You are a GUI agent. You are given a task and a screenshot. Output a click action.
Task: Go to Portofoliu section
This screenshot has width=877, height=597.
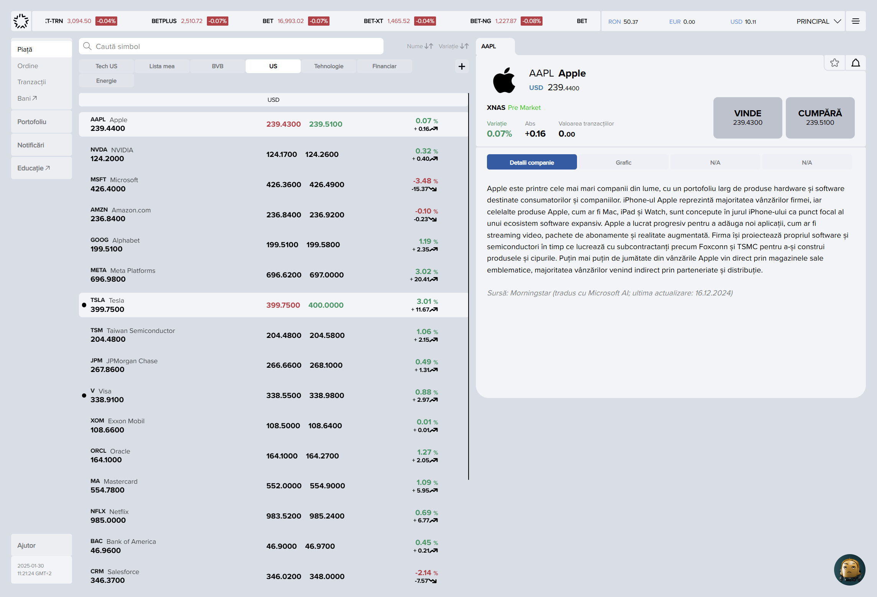[x=41, y=122]
